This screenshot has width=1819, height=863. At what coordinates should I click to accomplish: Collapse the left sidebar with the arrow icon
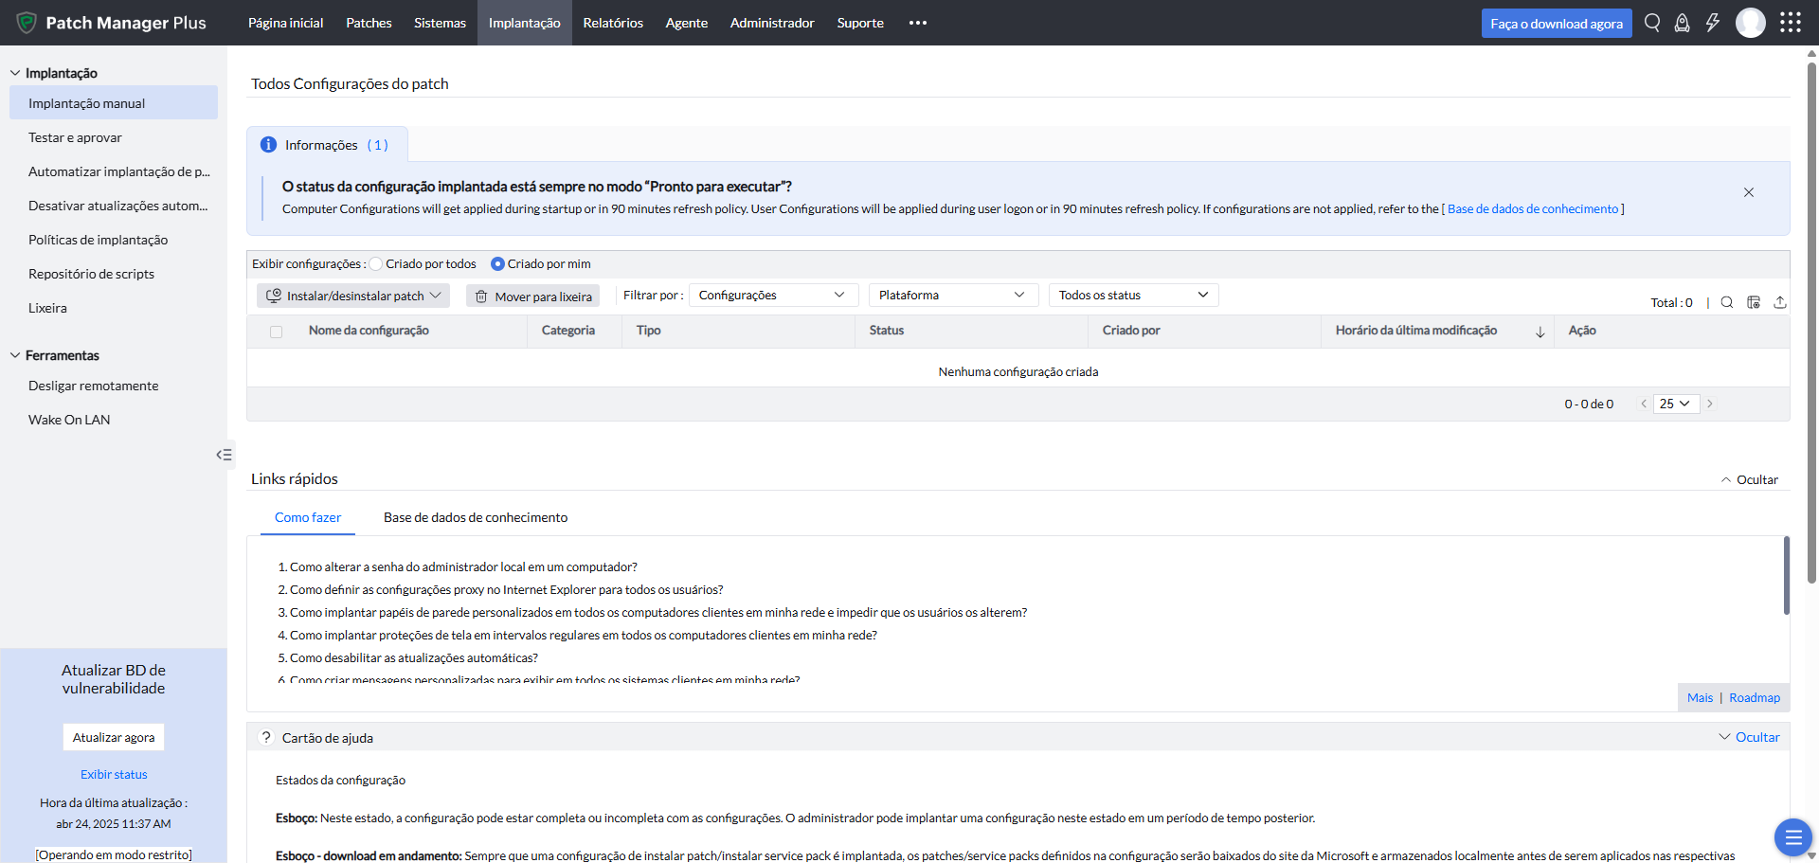pos(224,455)
